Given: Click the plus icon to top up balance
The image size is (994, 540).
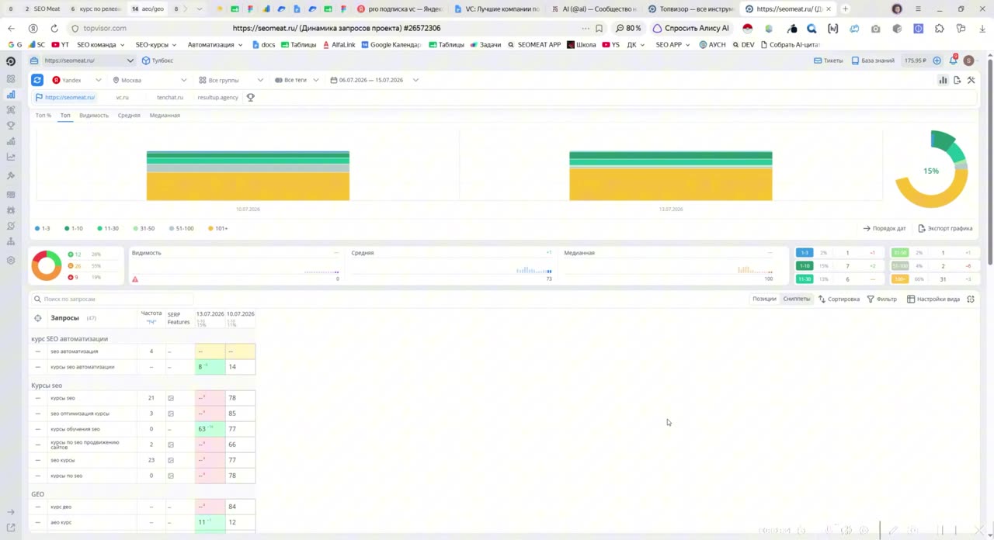Looking at the screenshot, I should pos(937,61).
